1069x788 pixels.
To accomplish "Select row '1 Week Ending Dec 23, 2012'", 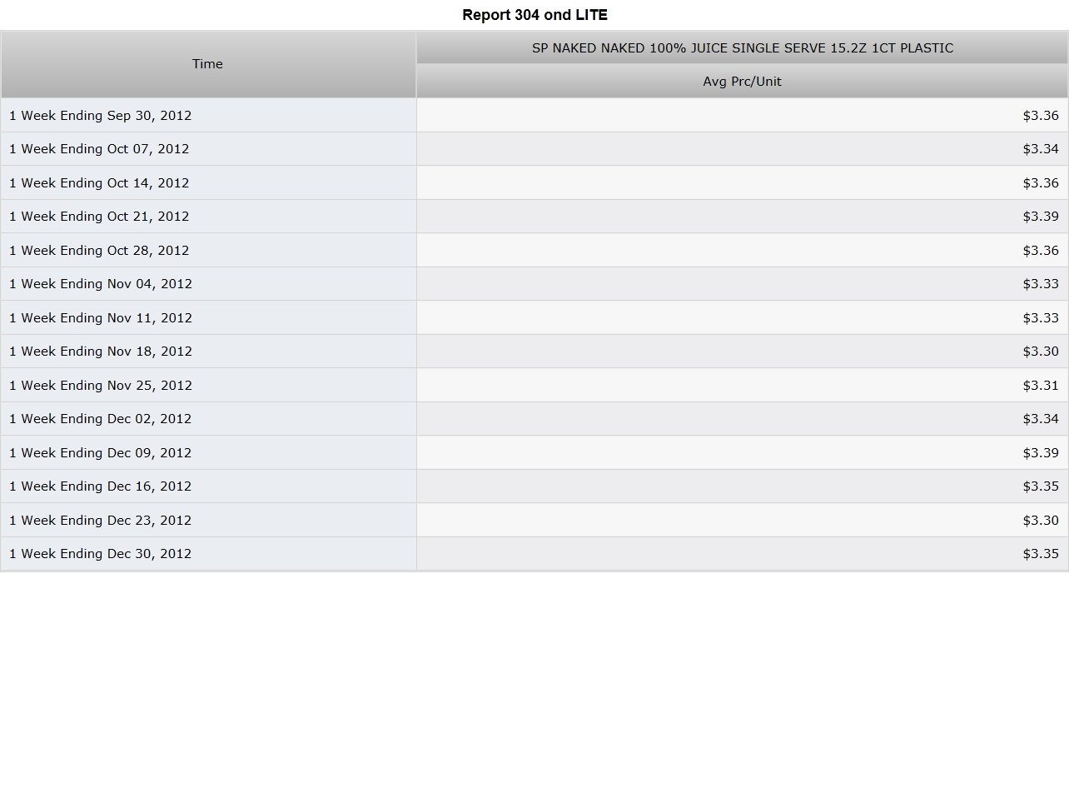I will pos(534,520).
